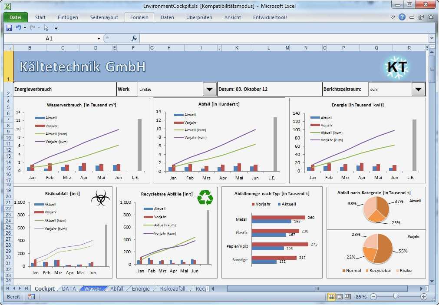Screen dimensions: 439x305
Task: Open the Entwicklertools ribbon tab
Action: click(x=270, y=17)
